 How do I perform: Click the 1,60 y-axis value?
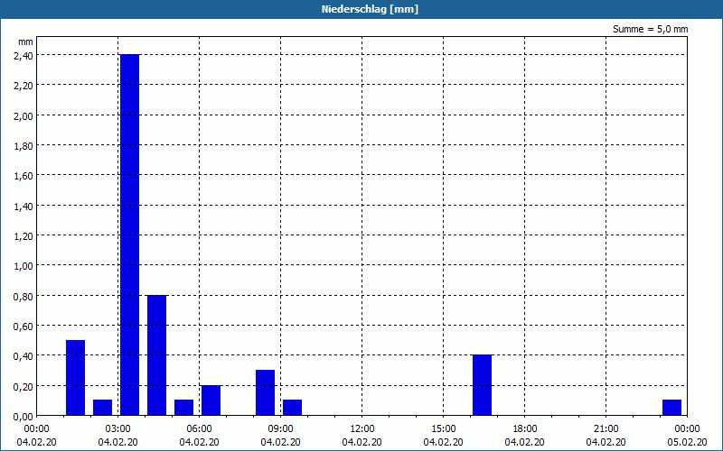(x=23, y=176)
